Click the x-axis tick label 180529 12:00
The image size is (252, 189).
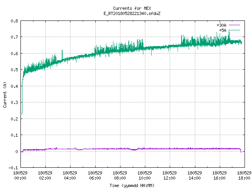169,176
